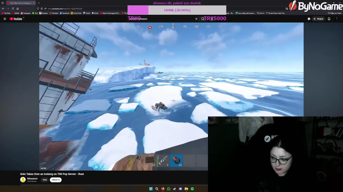The height and width of the screenshot is (192, 343).
Task: Open the Amazon bookmark
Action: pyautogui.click(x=44, y=13)
